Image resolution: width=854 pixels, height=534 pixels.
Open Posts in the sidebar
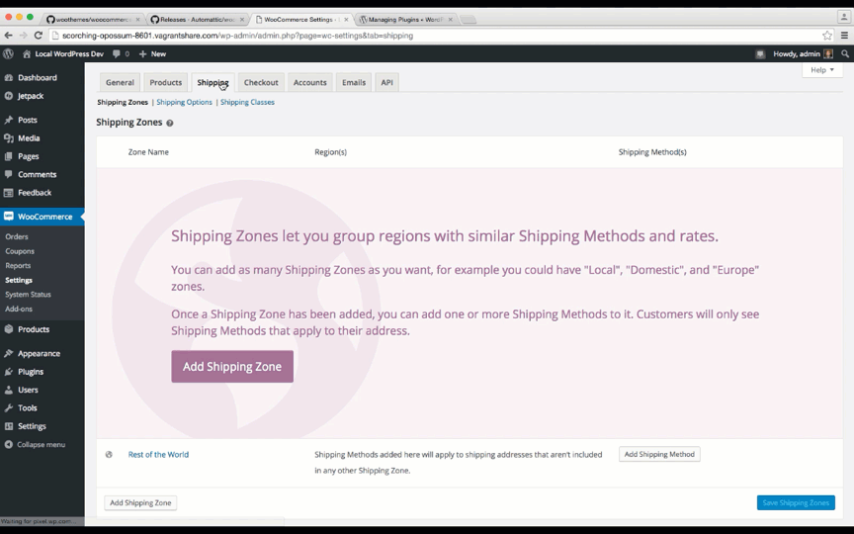42,120
